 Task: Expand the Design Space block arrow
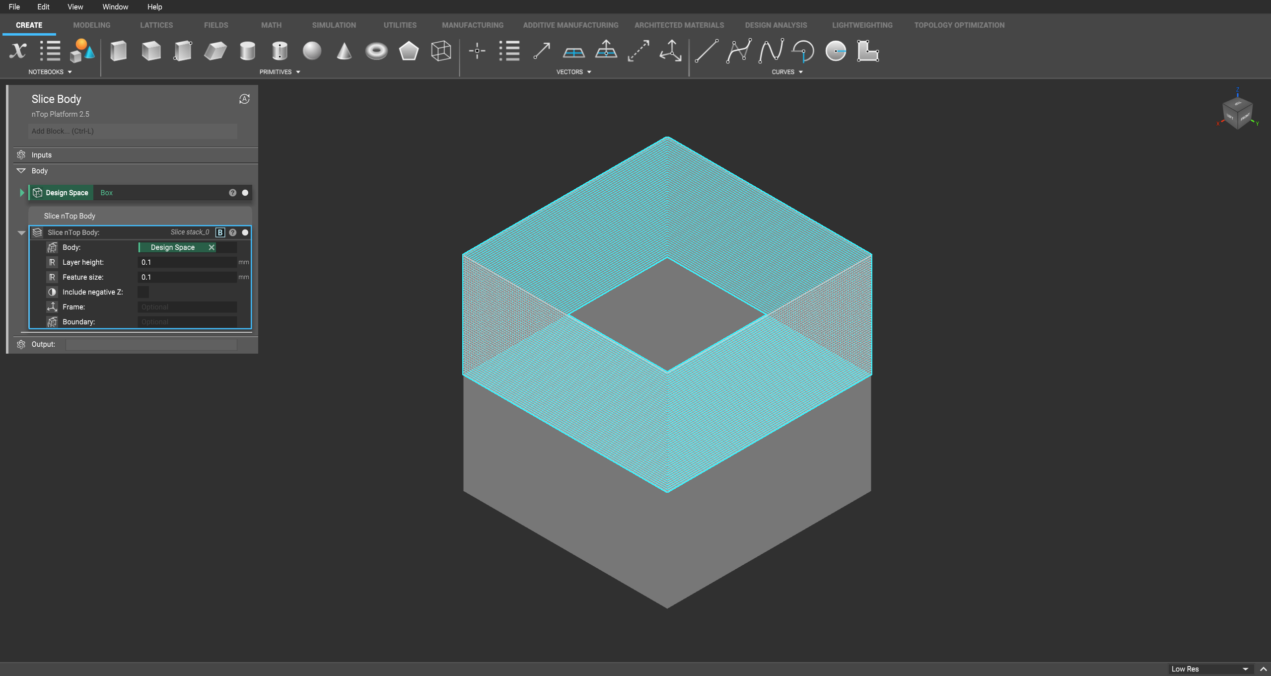click(22, 193)
